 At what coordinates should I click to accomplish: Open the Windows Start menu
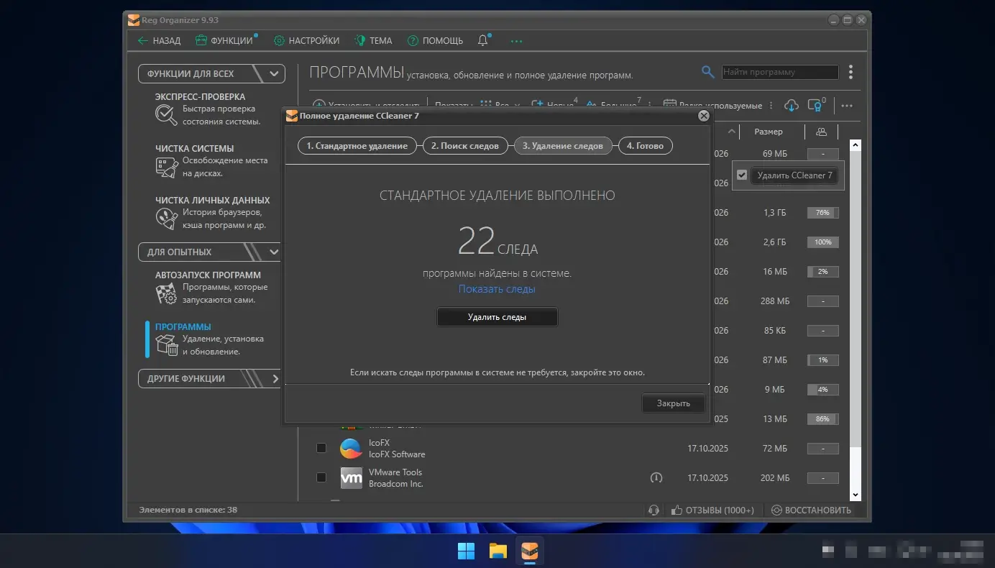(x=466, y=551)
